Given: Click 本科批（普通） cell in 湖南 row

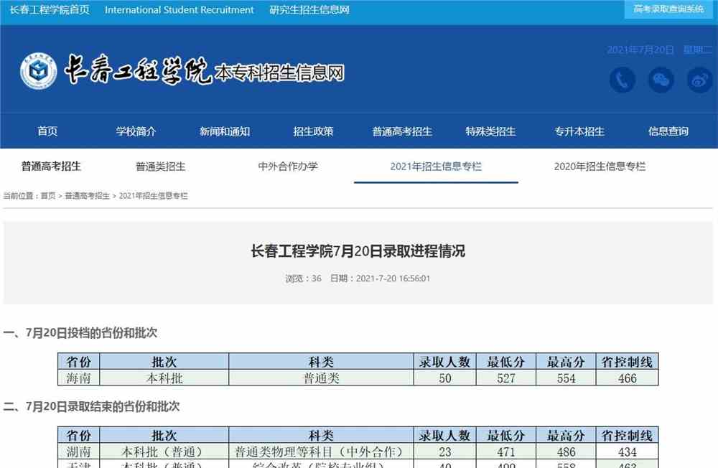Looking at the screenshot, I should (x=164, y=452).
